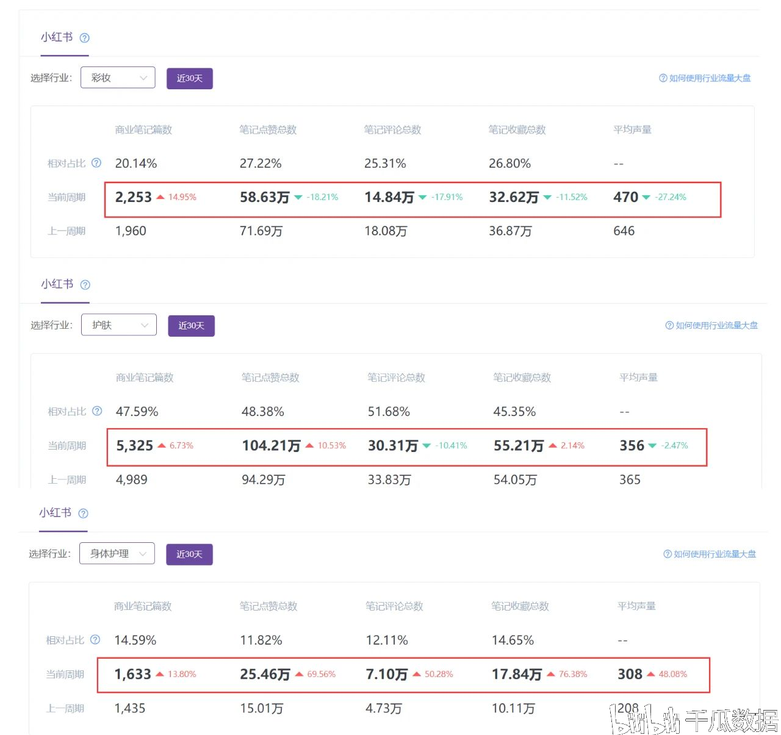
Task: Open 如何使用行业流量大盘 link in 彩妆 section
Action: pyautogui.click(x=705, y=78)
